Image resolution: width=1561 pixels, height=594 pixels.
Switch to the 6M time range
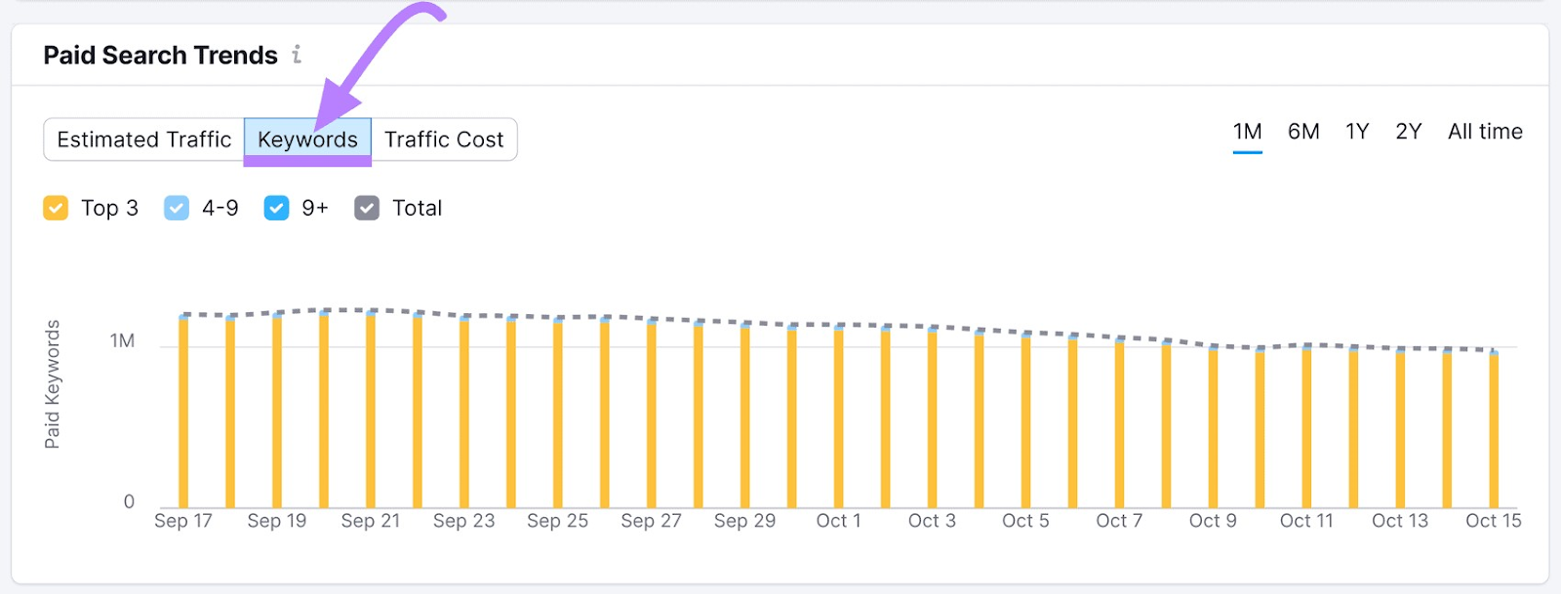1303,132
